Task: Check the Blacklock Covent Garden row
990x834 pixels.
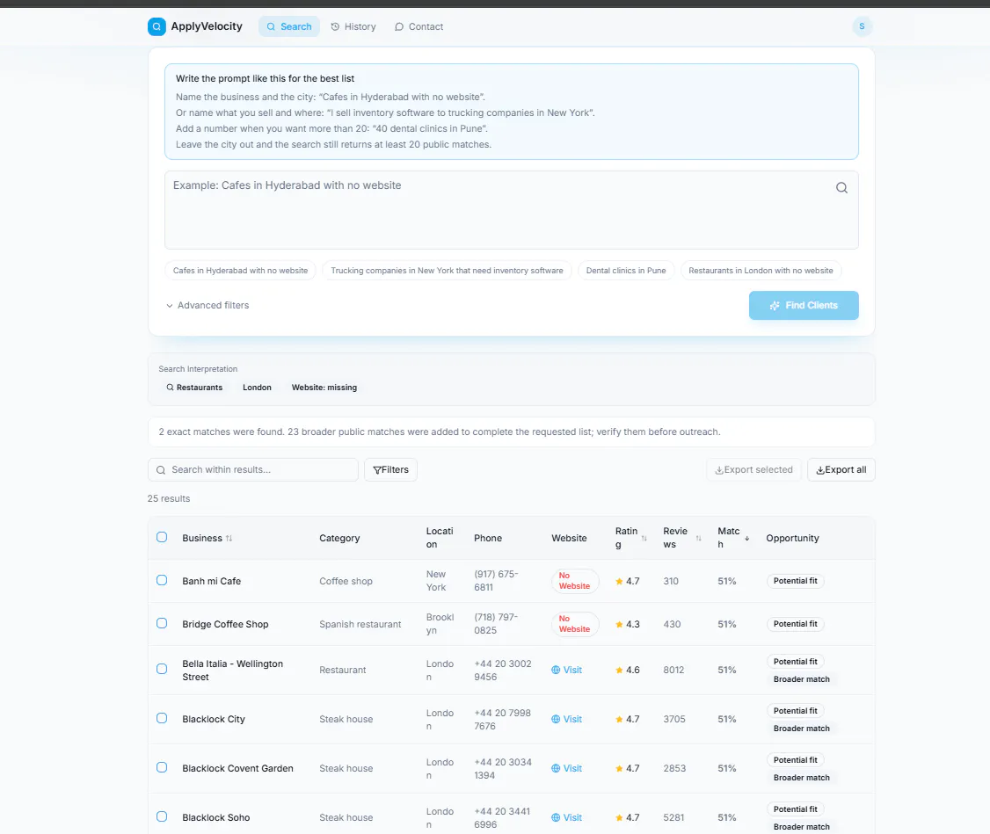Action: pyautogui.click(x=162, y=768)
